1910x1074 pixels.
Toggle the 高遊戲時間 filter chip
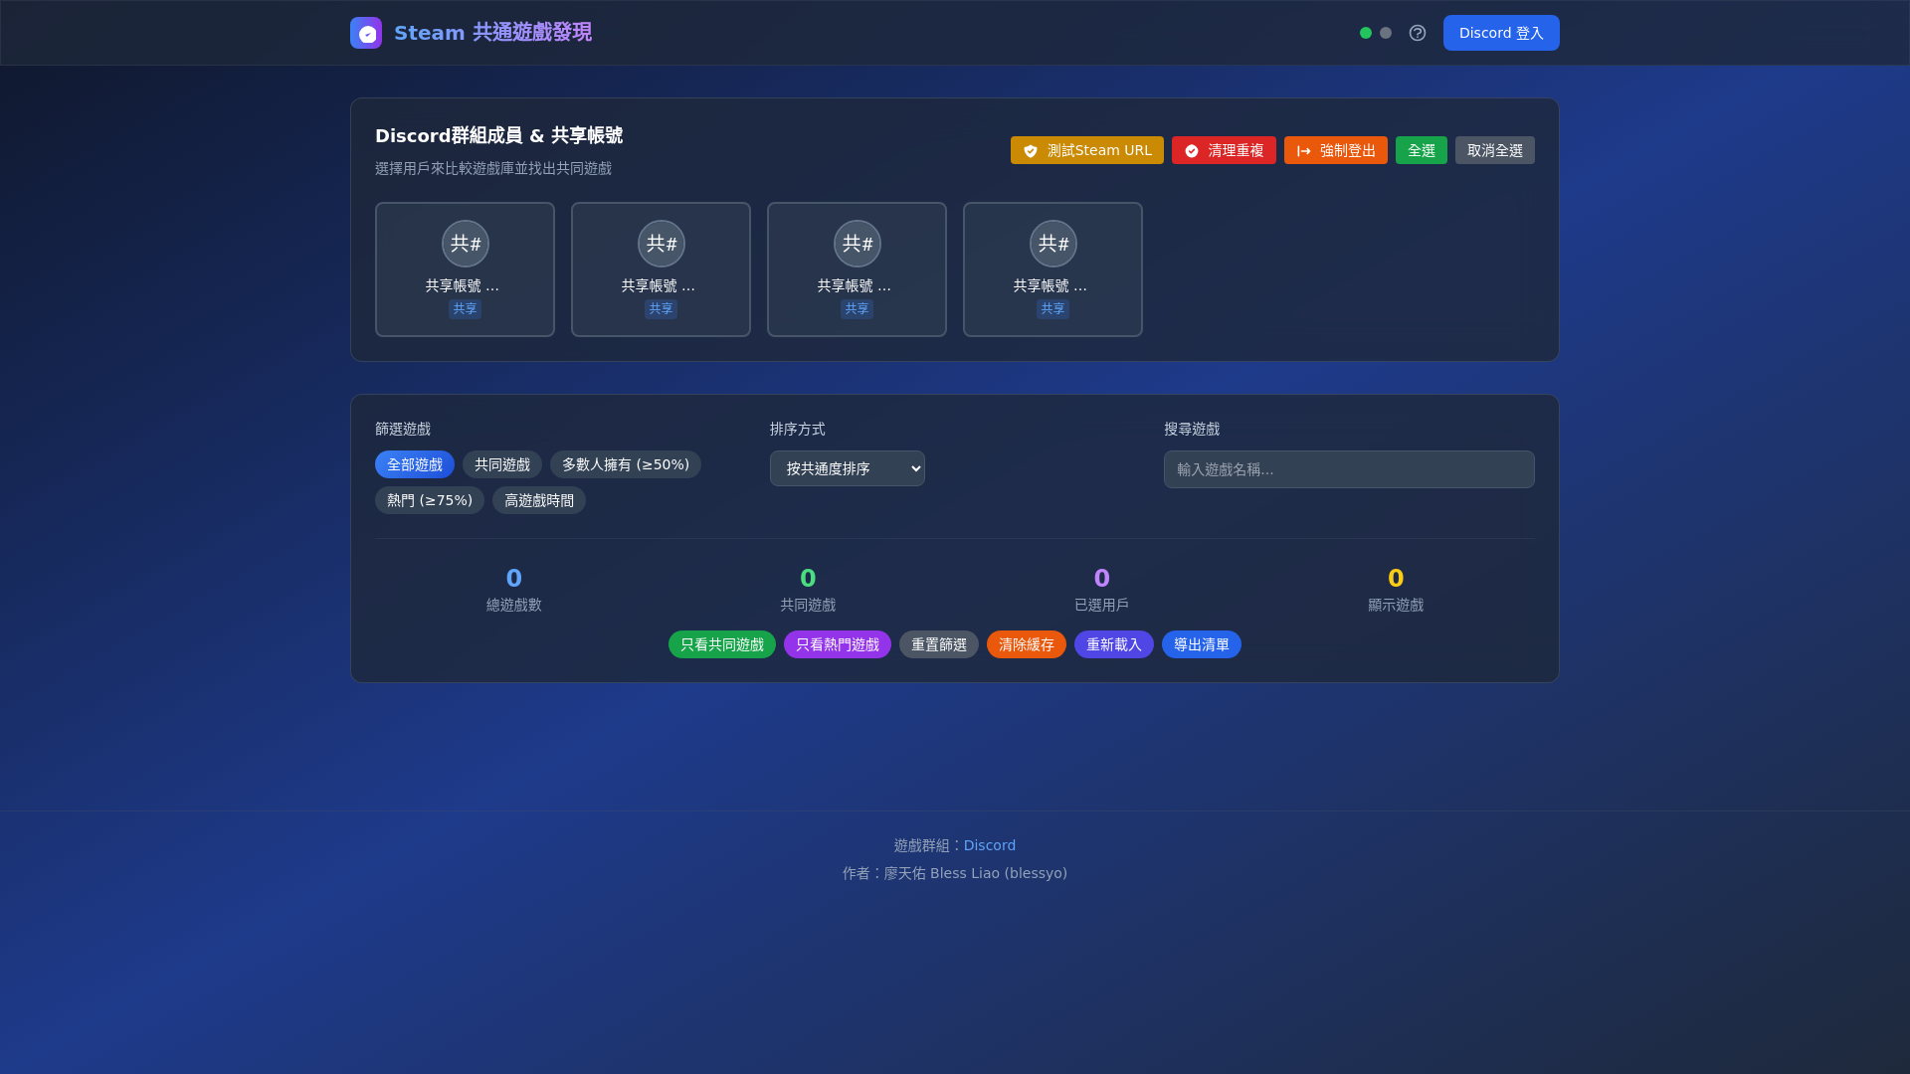tap(539, 500)
